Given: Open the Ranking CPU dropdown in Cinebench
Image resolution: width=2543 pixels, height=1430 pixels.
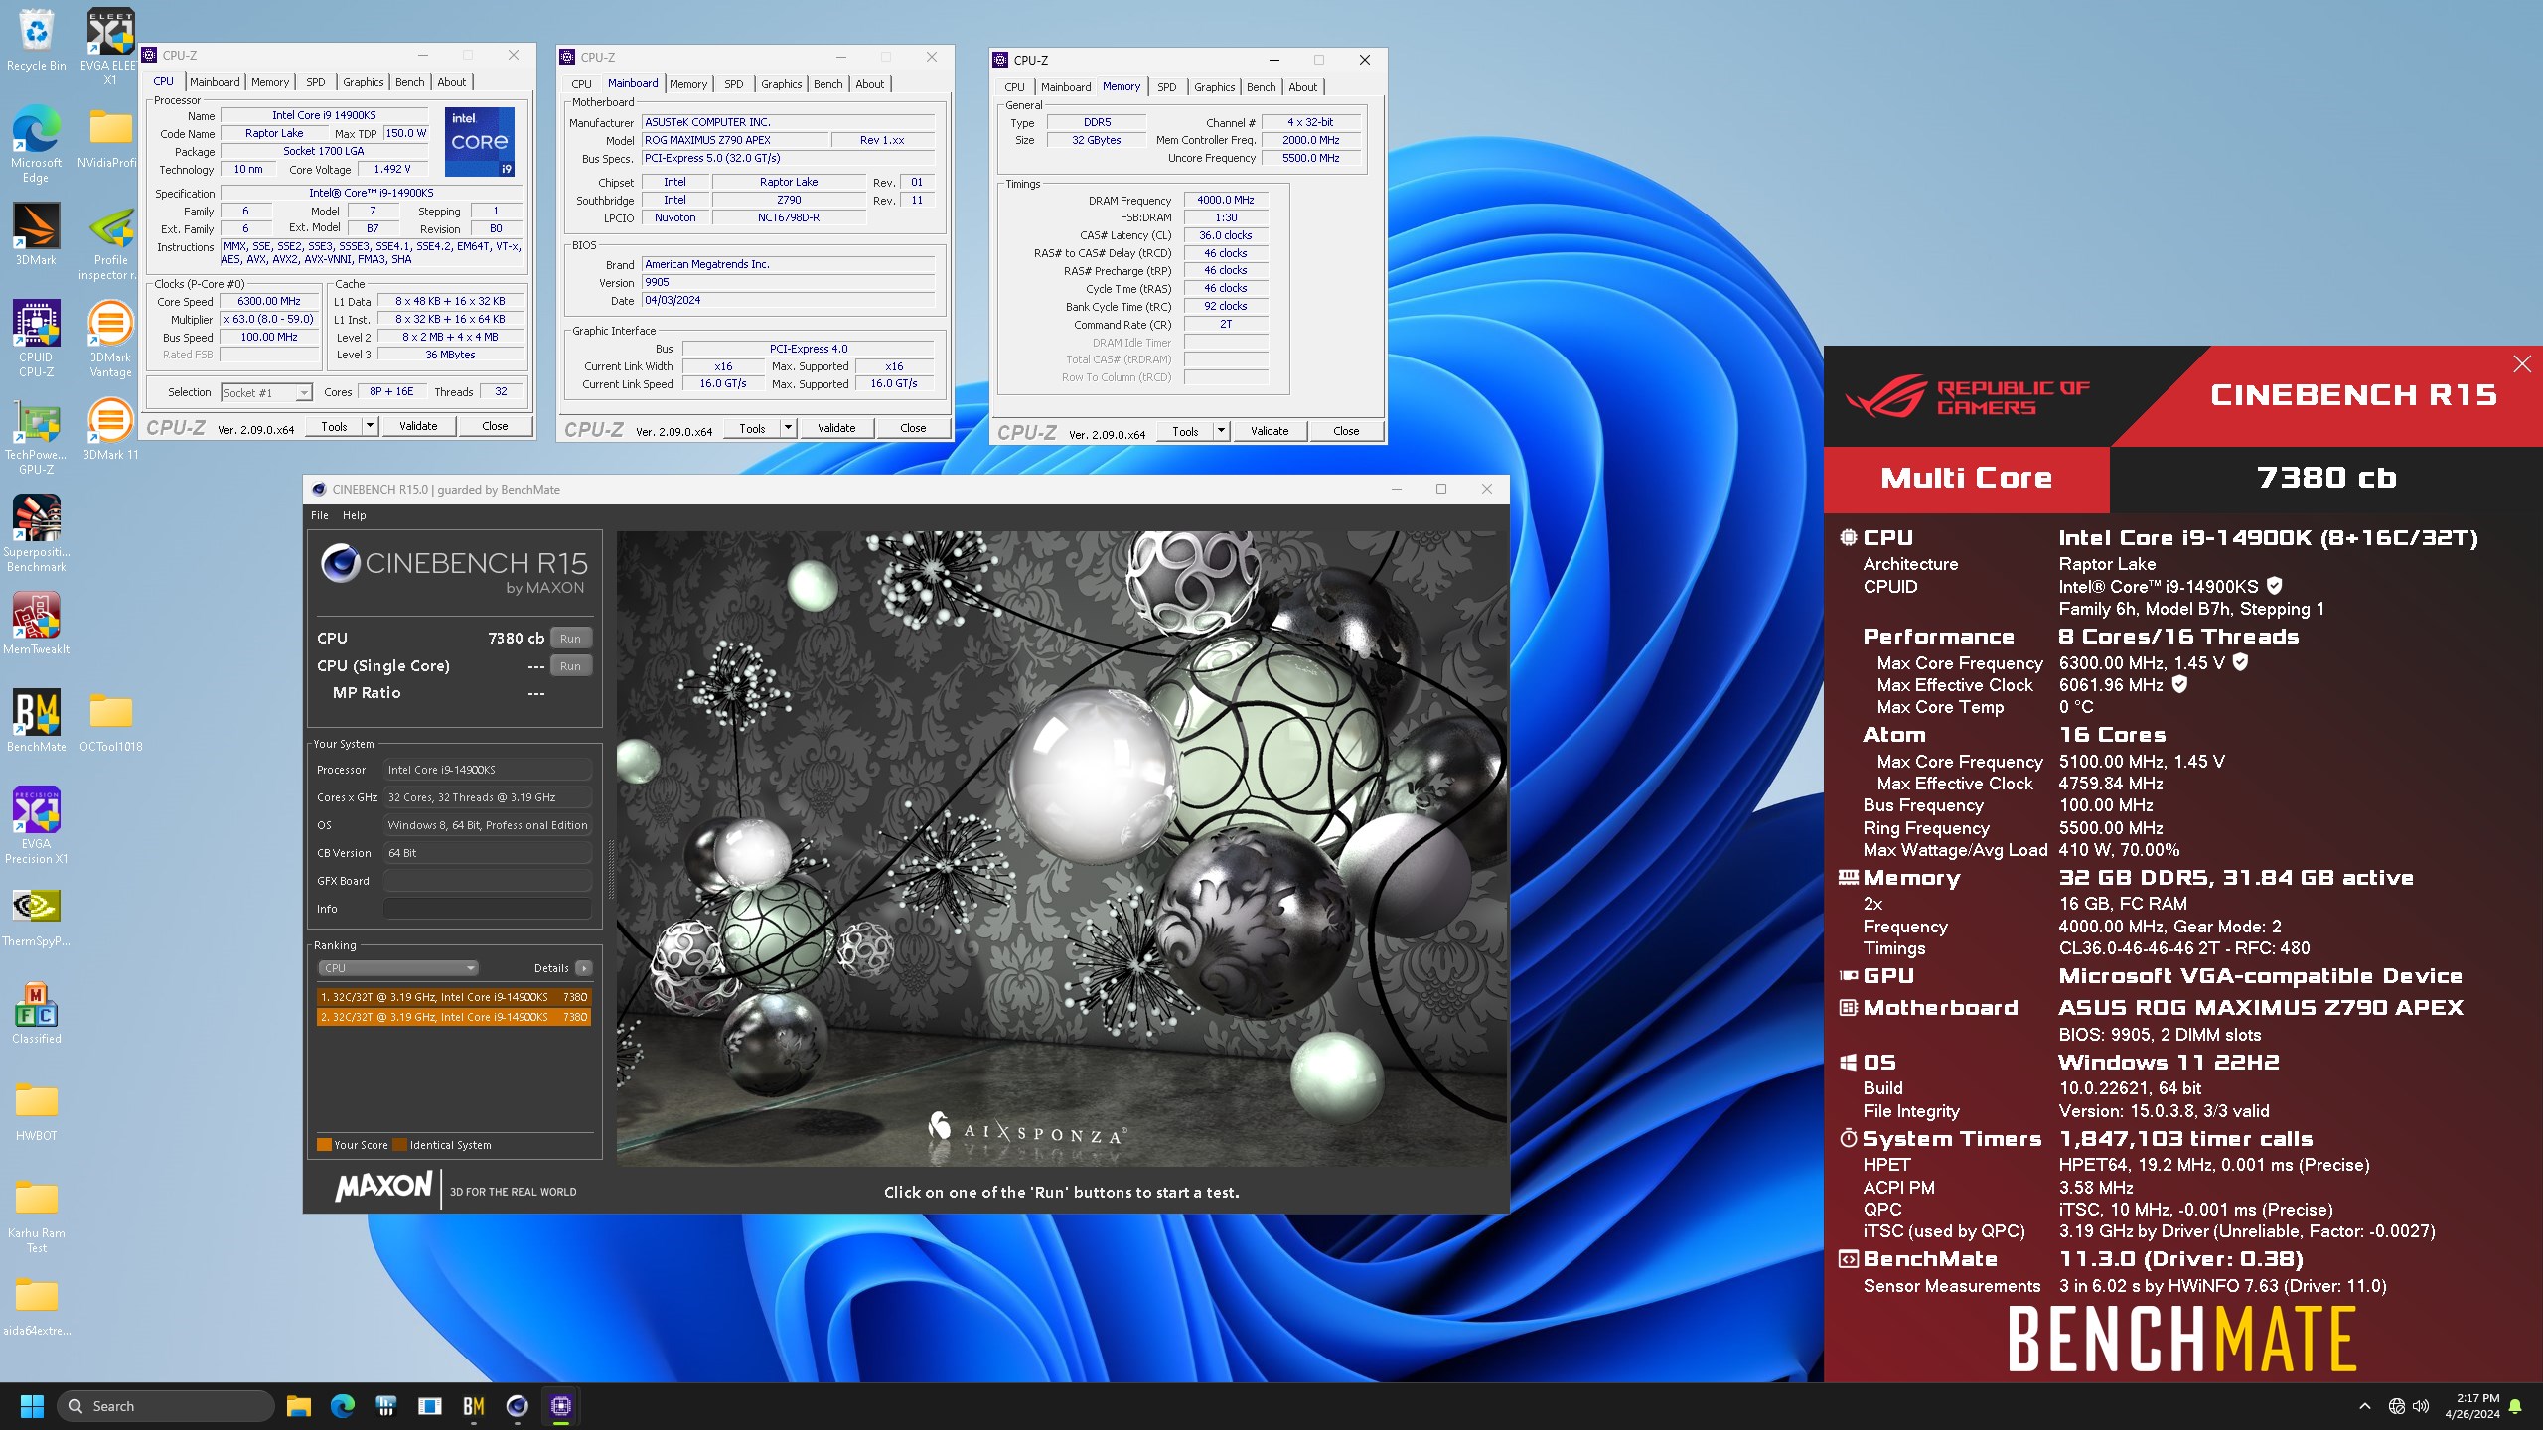Looking at the screenshot, I should click(x=398, y=968).
